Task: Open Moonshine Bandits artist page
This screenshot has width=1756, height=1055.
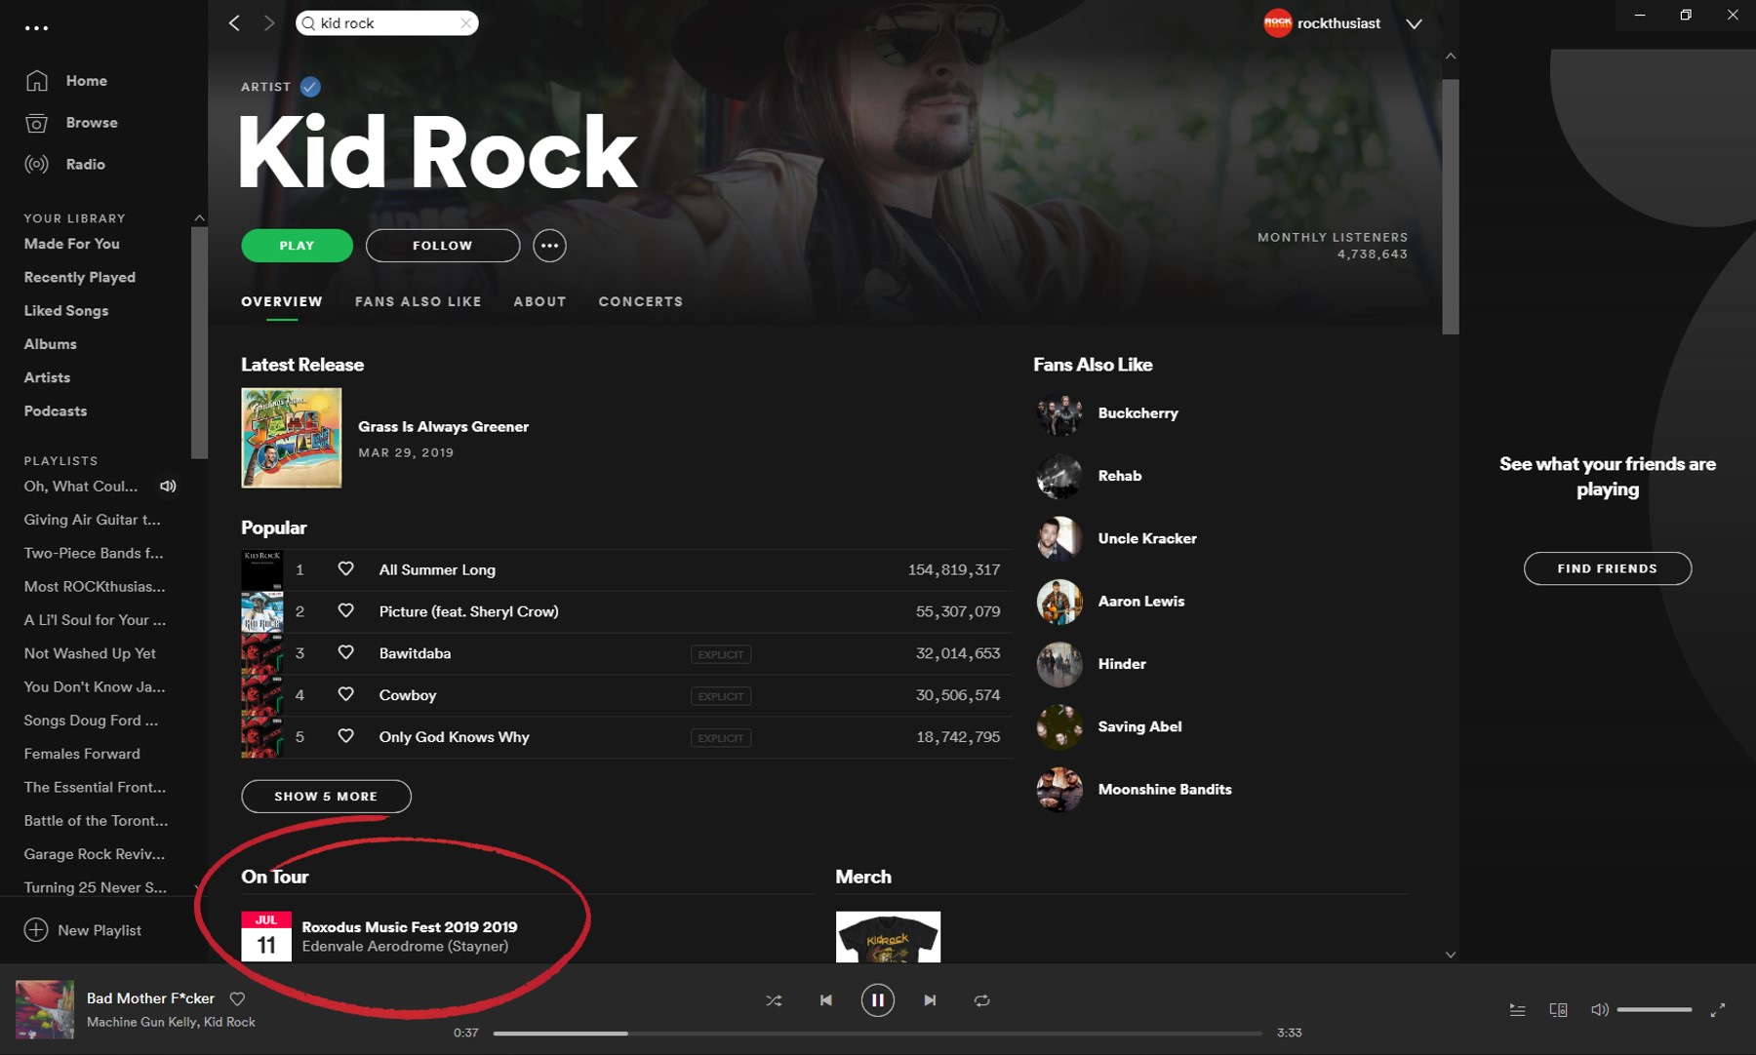Action: 1165,790
